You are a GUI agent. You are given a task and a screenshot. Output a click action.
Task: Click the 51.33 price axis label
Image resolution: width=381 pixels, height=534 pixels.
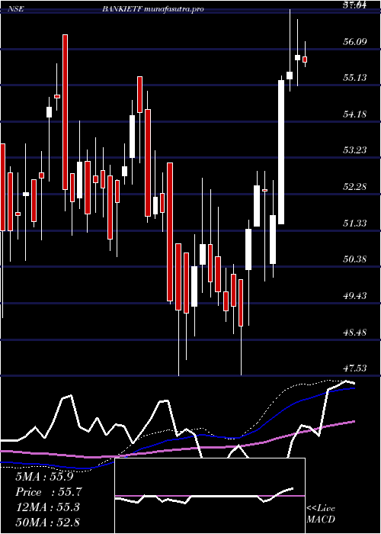click(355, 223)
